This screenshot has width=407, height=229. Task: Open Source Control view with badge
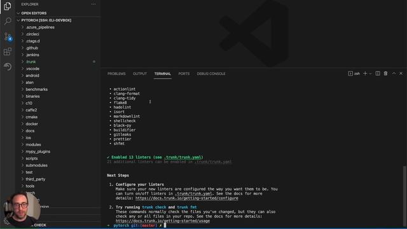click(8, 37)
